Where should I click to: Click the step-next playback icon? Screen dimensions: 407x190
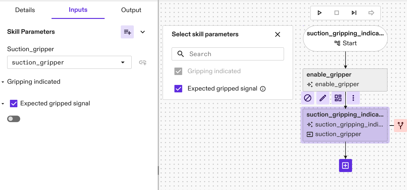(354, 13)
